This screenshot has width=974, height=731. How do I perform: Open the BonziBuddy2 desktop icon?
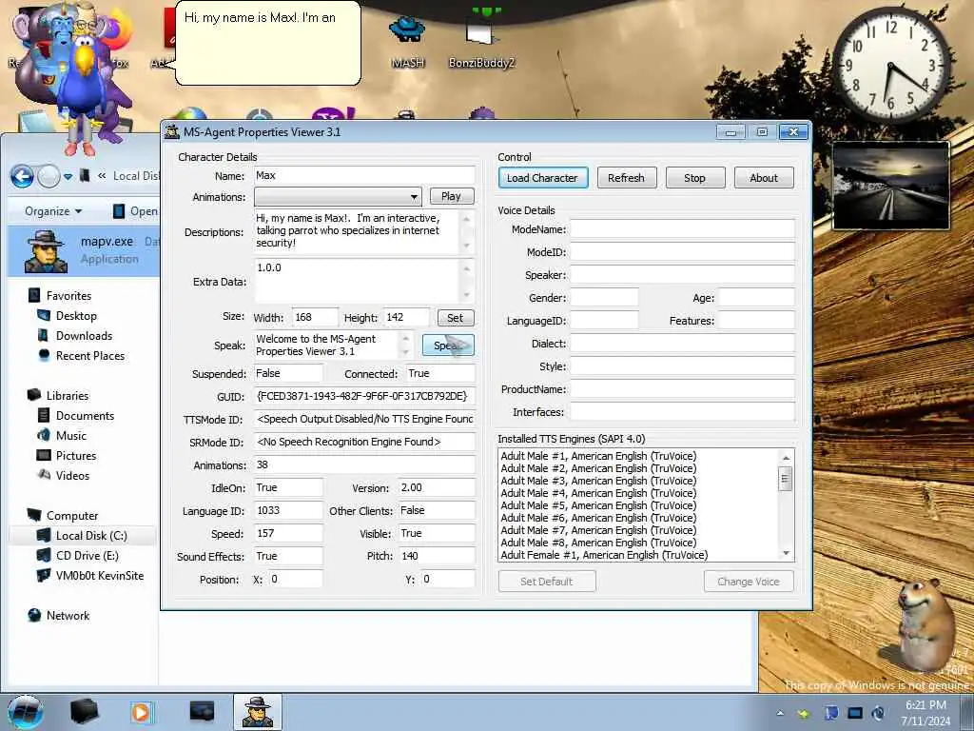[x=481, y=41]
